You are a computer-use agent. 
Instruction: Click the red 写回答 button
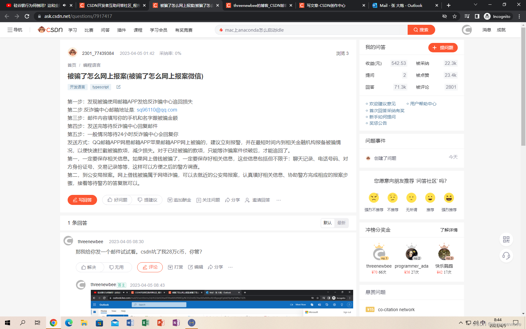pyautogui.click(x=82, y=200)
